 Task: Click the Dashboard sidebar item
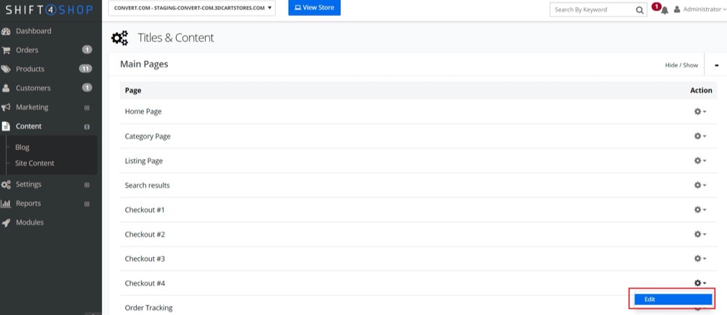coord(33,31)
